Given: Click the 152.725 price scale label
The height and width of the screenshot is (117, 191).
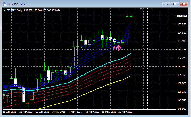Looking at the screenshot, I should (182, 58).
